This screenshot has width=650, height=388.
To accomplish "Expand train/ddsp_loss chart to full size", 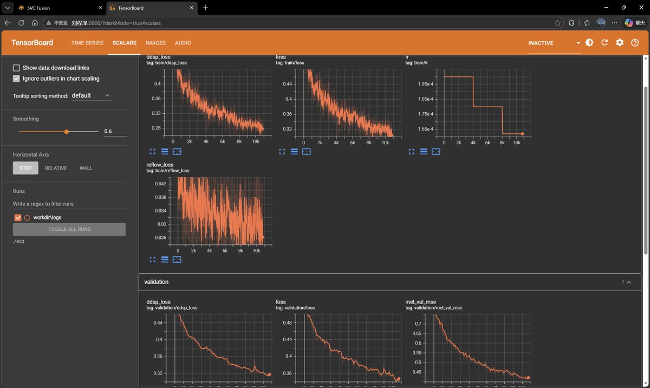I will coord(152,152).
